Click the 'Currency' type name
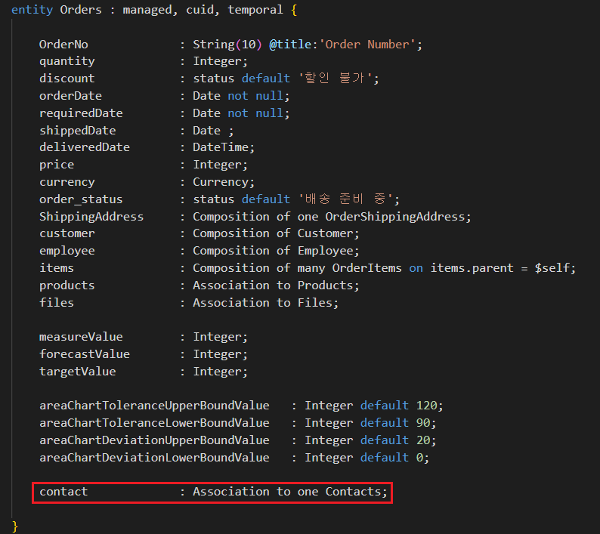The width and height of the screenshot is (600, 534). click(x=221, y=182)
